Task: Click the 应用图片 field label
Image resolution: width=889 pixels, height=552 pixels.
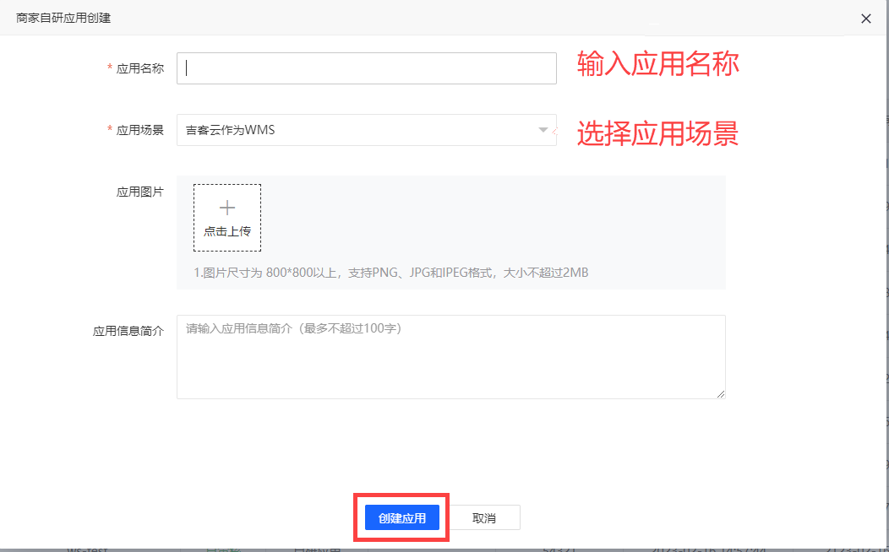Action: tap(140, 192)
